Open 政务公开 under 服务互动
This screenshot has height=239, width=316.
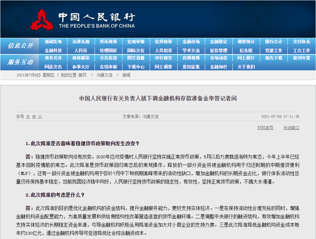[53, 58]
